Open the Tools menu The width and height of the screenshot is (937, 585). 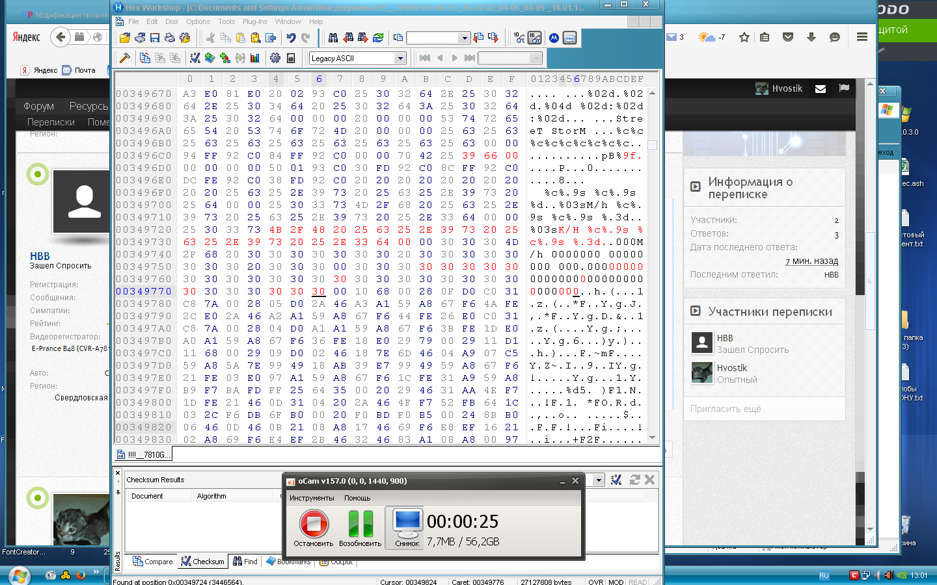(x=226, y=21)
